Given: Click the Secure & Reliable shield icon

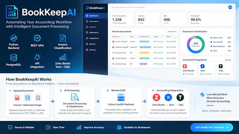Looking at the screenshot, I should click(x=10, y=127).
